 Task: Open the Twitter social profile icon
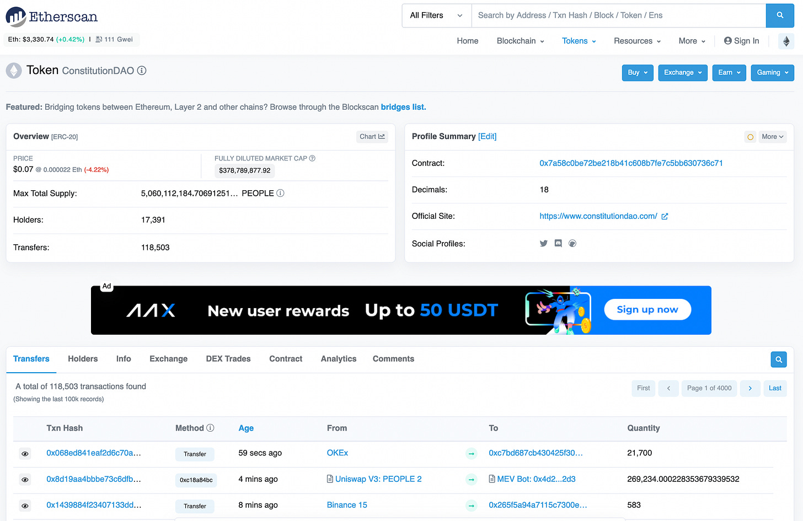point(544,243)
